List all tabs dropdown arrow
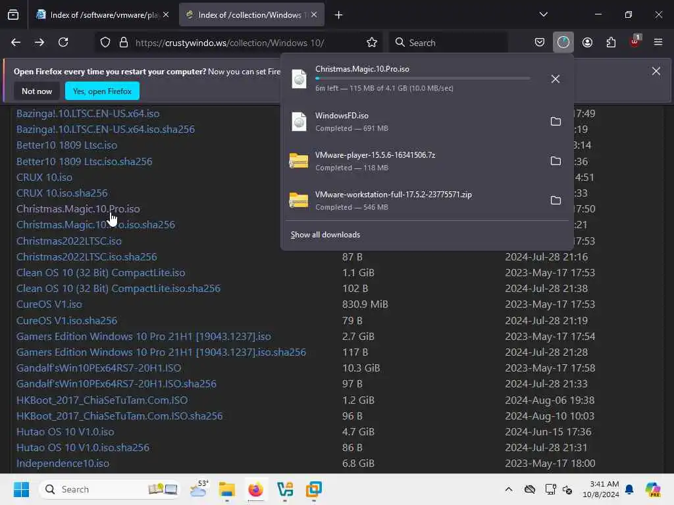Screen dimensions: 674x505 [x=543, y=14]
